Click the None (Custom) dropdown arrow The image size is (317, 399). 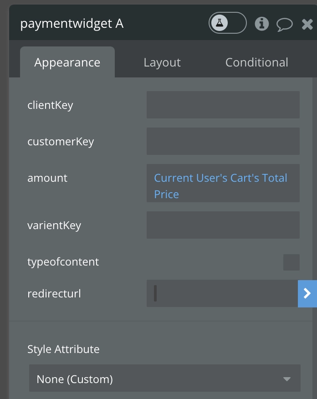tap(286, 379)
